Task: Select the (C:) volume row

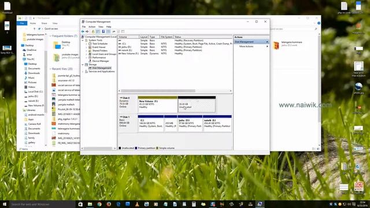Action: coord(175,44)
